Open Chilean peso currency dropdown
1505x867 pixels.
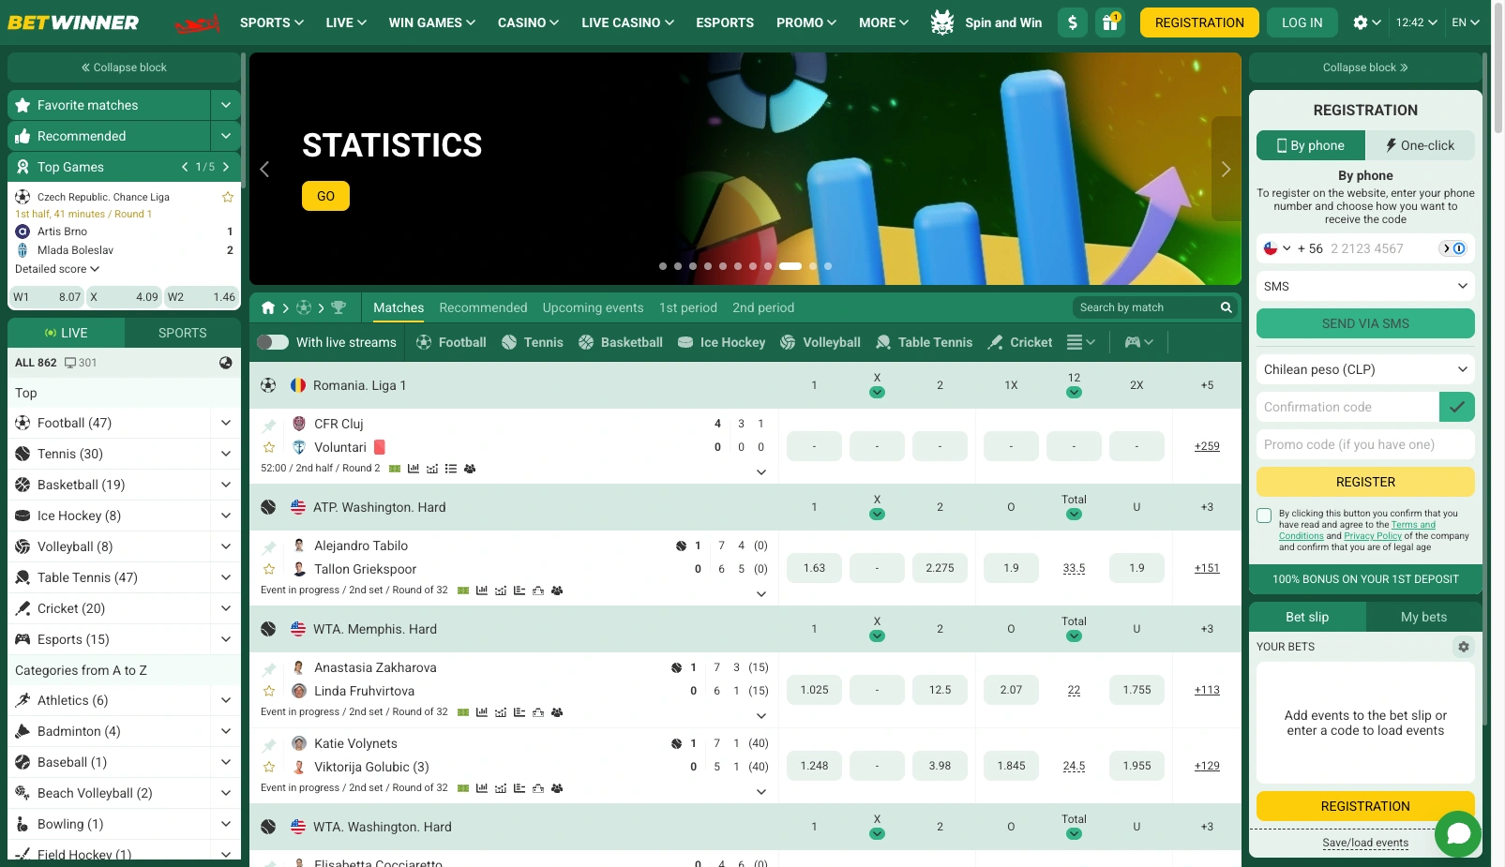click(1365, 369)
